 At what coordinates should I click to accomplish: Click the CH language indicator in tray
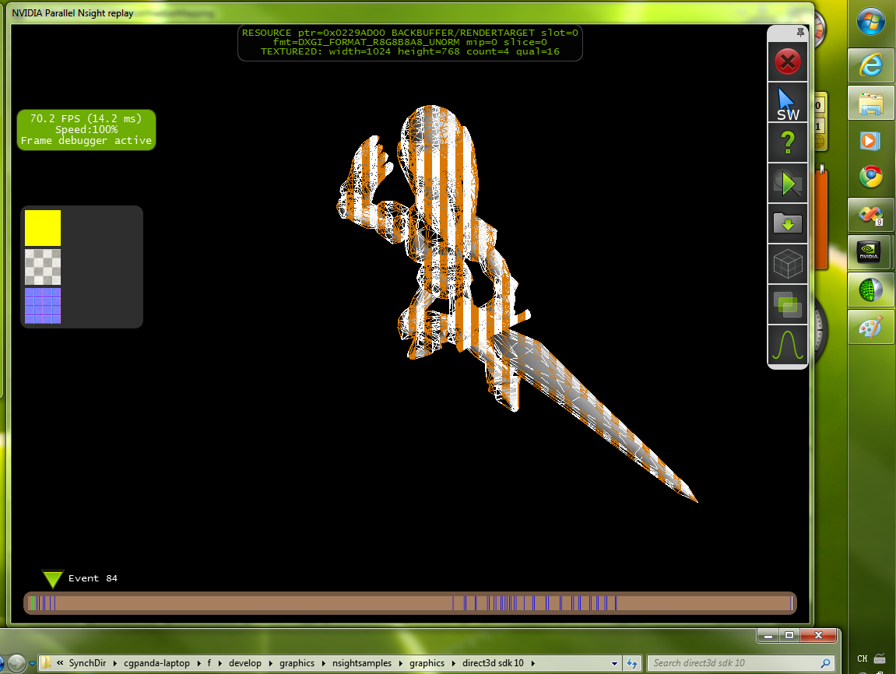pos(863,658)
